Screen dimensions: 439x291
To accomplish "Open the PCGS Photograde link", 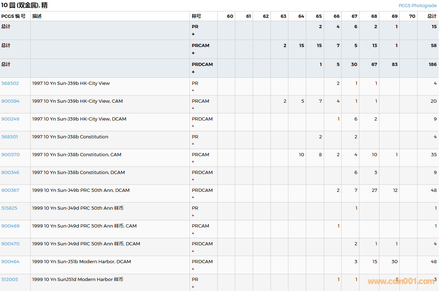I will pos(417,5).
